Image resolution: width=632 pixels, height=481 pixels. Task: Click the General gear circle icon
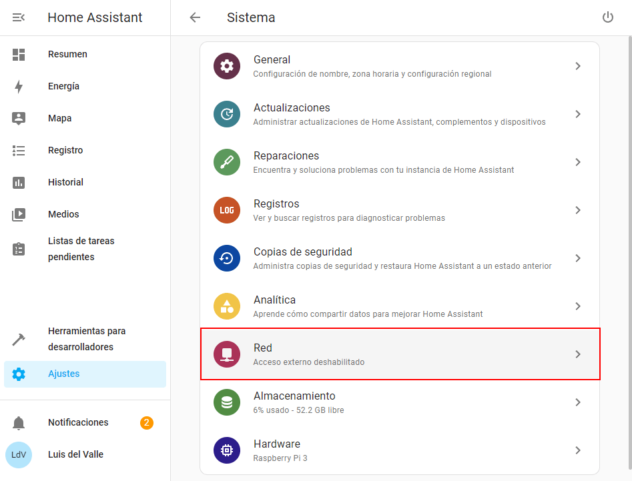click(227, 66)
